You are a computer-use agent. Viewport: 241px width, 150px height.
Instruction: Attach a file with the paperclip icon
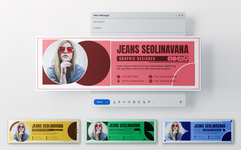click(119, 102)
